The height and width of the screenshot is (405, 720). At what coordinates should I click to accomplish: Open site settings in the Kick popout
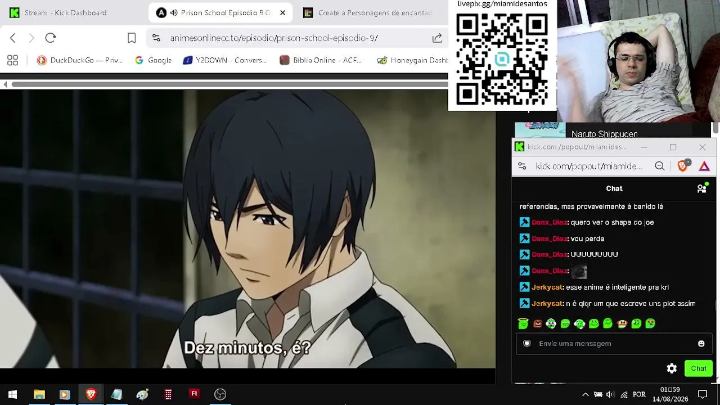pos(522,166)
